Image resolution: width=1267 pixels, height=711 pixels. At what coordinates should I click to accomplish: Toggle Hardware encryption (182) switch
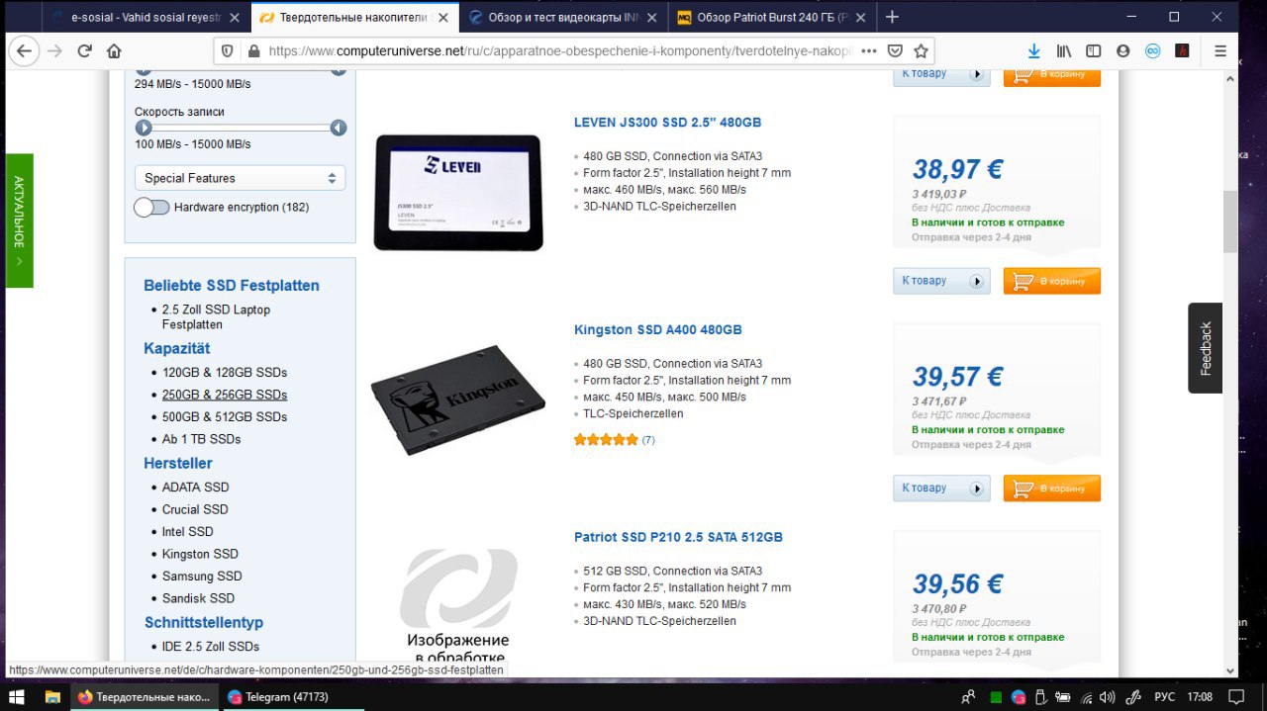[x=151, y=208]
